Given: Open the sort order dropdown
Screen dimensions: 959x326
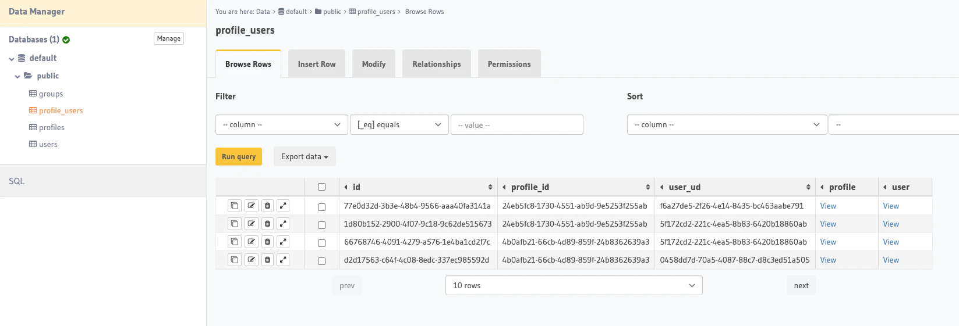Looking at the screenshot, I should click(894, 125).
